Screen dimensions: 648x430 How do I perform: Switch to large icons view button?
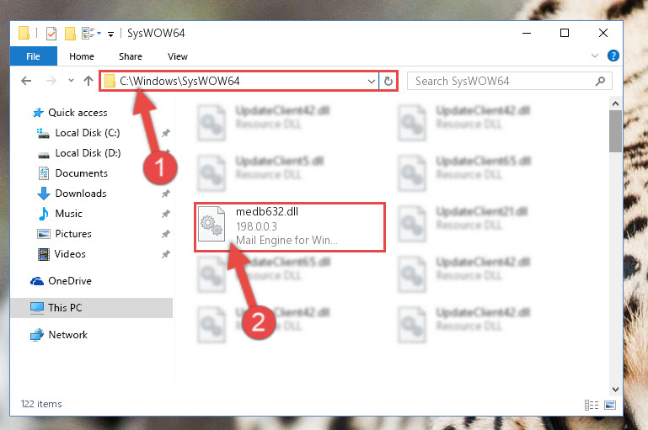point(610,405)
